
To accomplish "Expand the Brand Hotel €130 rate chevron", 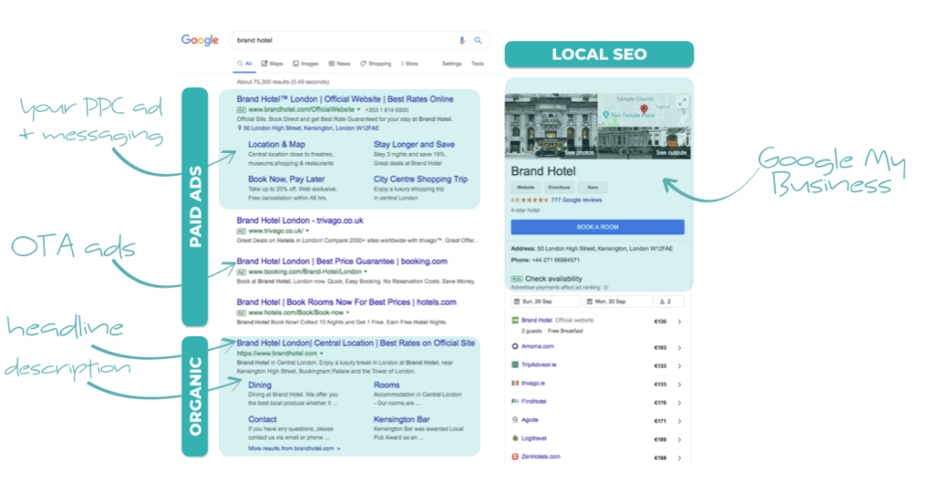I will pyautogui.click(x=680, y=322).
